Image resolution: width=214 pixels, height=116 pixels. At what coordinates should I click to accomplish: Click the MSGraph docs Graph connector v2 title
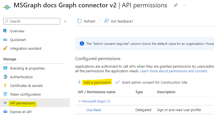click(x=65, y=5)
